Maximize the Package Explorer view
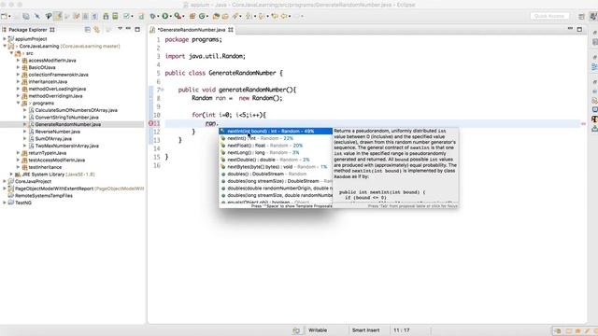The height and width of the screenshot is (336, 598). [x=137, y=29]
